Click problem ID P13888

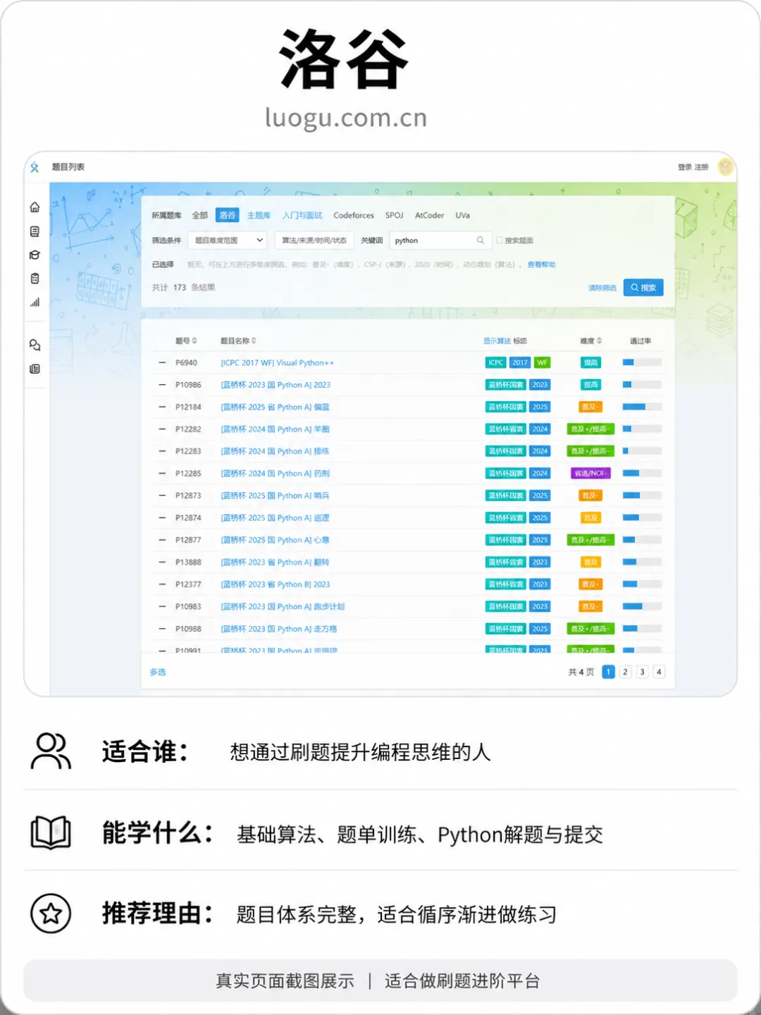188,562
